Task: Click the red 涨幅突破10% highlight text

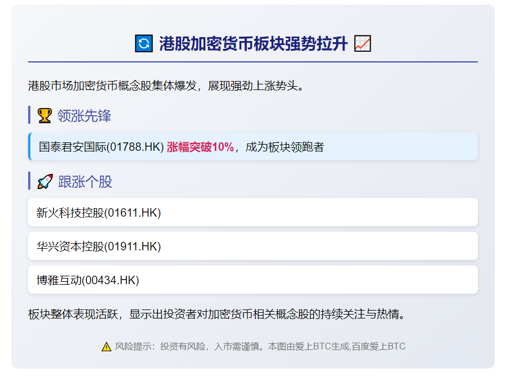Action: (200, 147)
